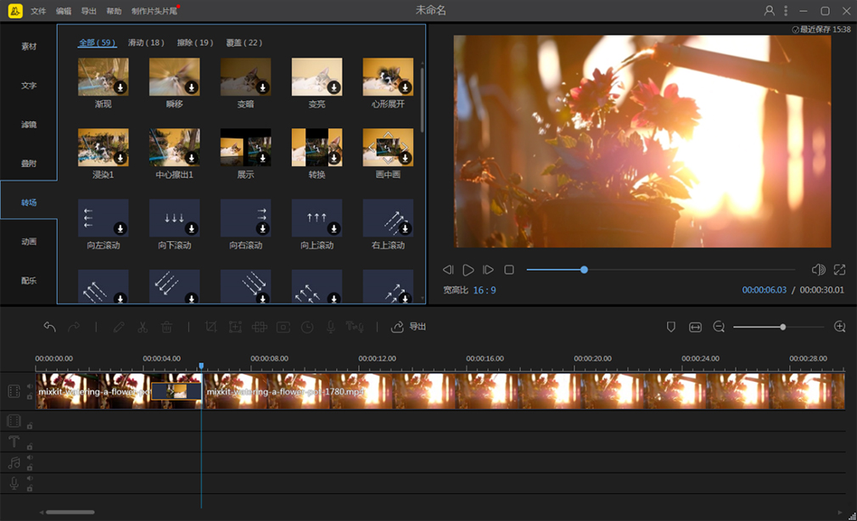Select the 全部 (59) transitions filter

tap(98, 42)
